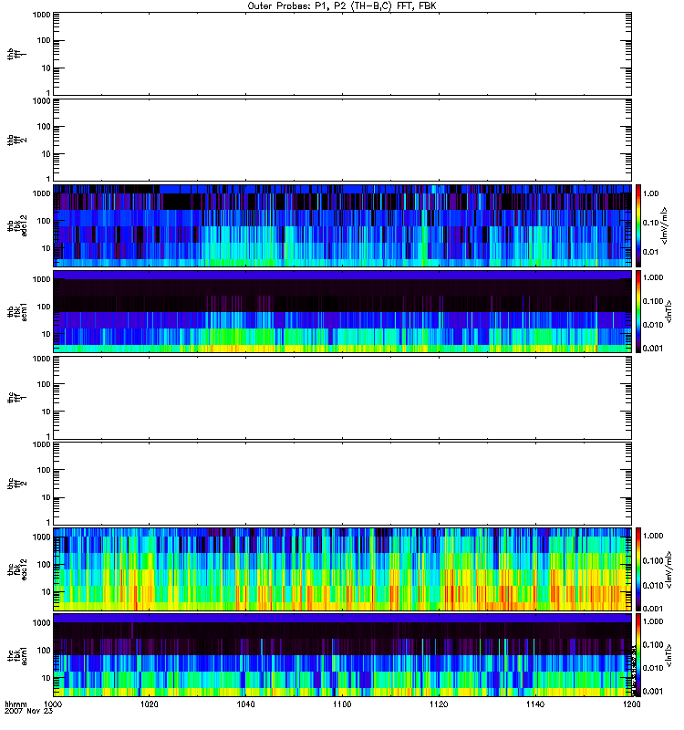Select the empty thb FFT 2 panel
Image resolution: width=684 pixels, height=730 pixels.
point(341,139)
